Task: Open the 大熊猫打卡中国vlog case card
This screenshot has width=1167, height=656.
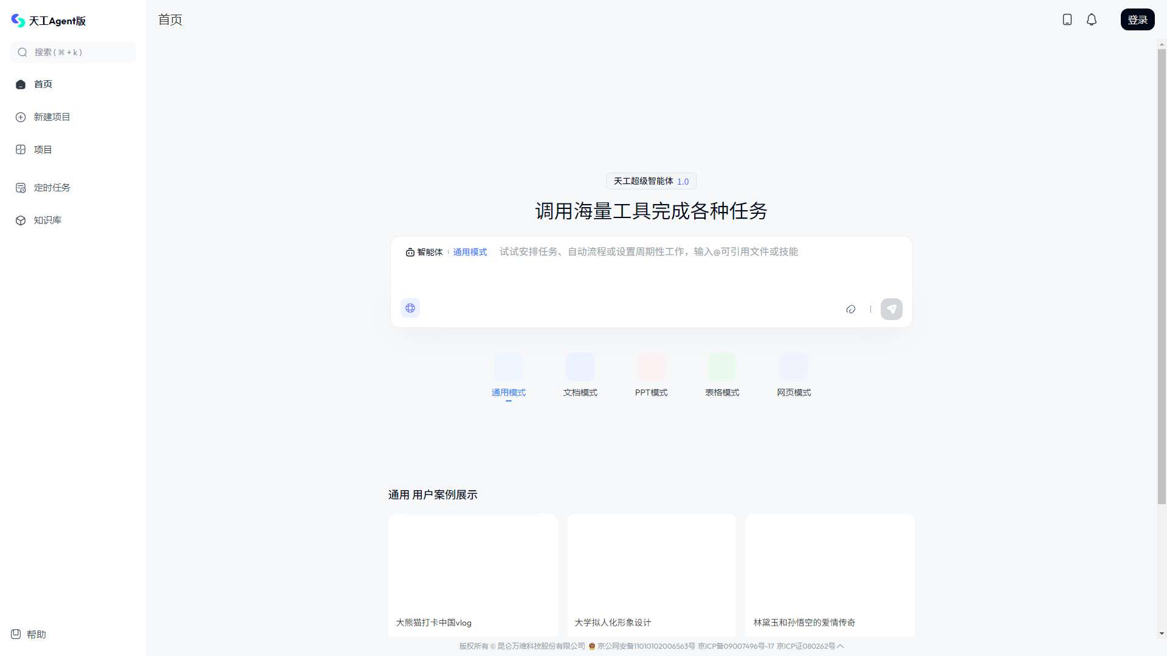Action: coord(473,575)
